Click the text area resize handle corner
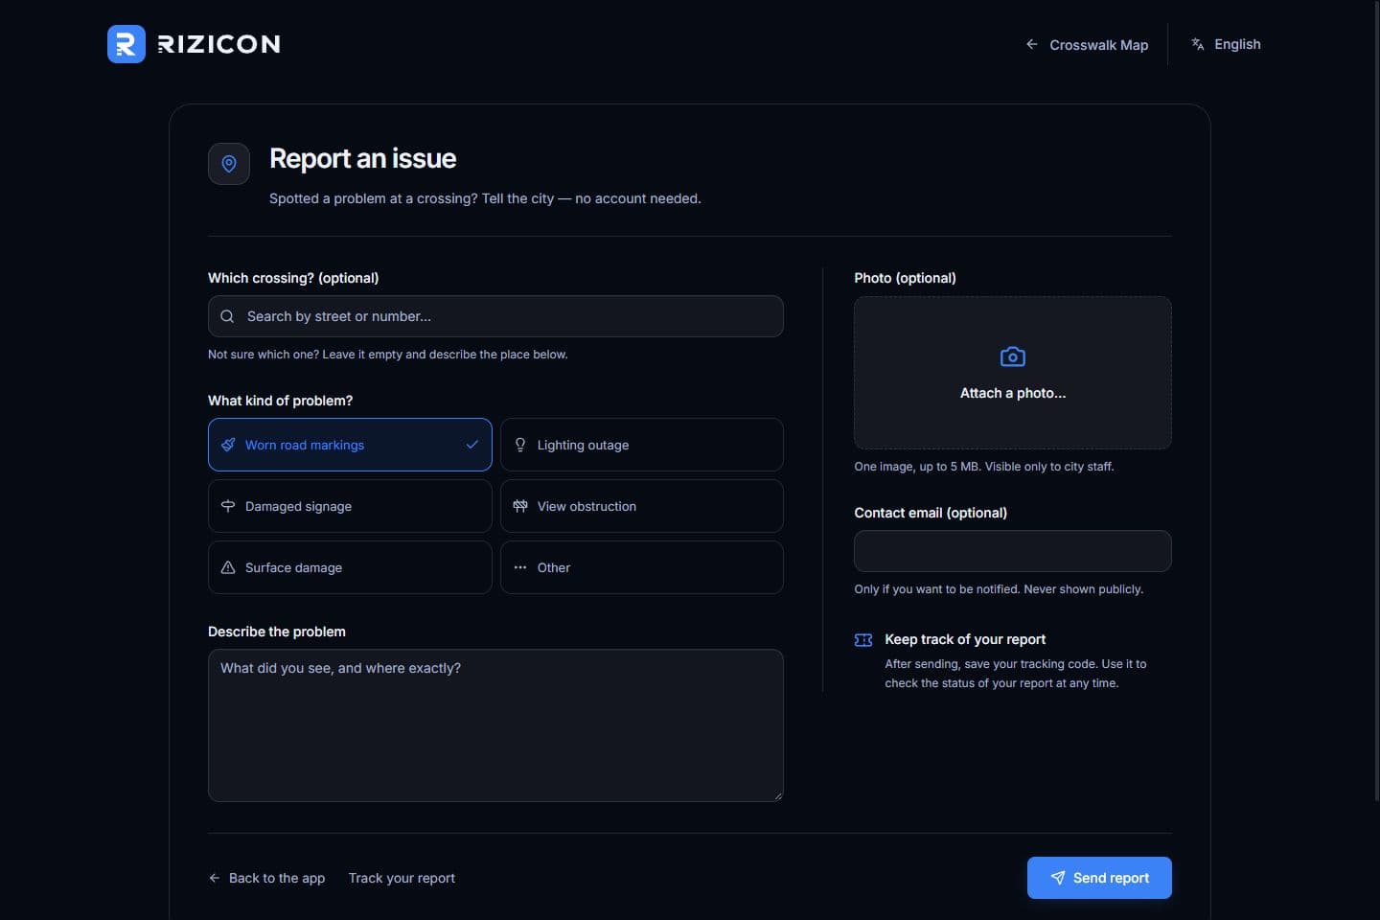Viewport: 1380px width, 920px height. (778, 796)
